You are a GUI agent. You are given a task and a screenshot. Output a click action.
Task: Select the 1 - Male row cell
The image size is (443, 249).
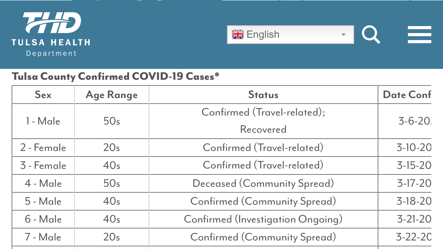[x=43, y=121]
